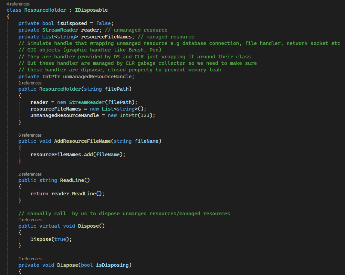
Task: Click the false literal in isDisposed initializer
Action: pyautogui.click(x=103, y=23)
